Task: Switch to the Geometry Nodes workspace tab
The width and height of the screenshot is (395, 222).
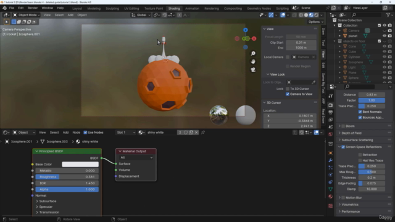Action: pyautogui.click(x=259, y=8)
